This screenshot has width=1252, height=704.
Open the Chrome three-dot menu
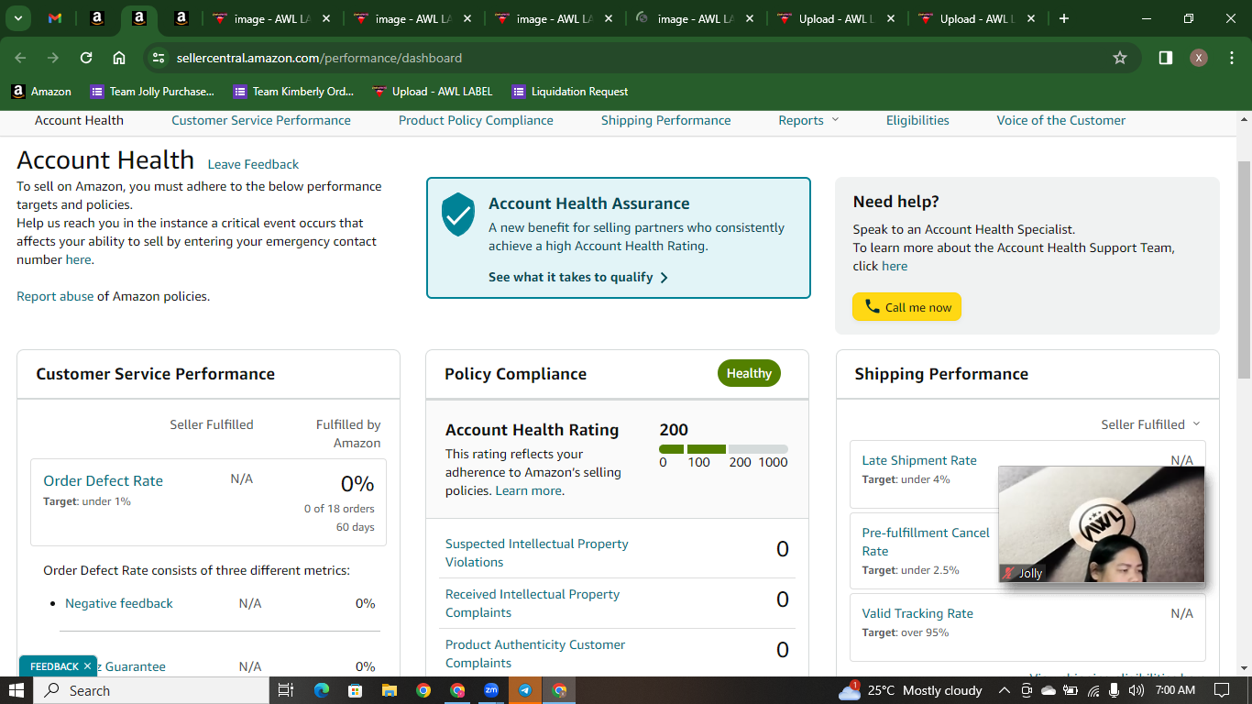click(x=1230, y=58)
